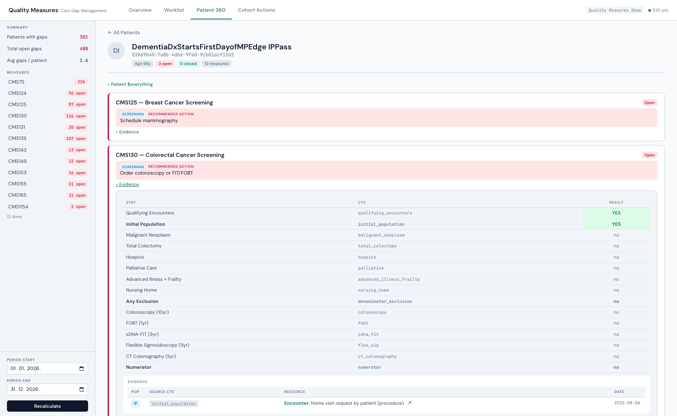Click the 'Age 56y' badge

click(x=142, y=64)
